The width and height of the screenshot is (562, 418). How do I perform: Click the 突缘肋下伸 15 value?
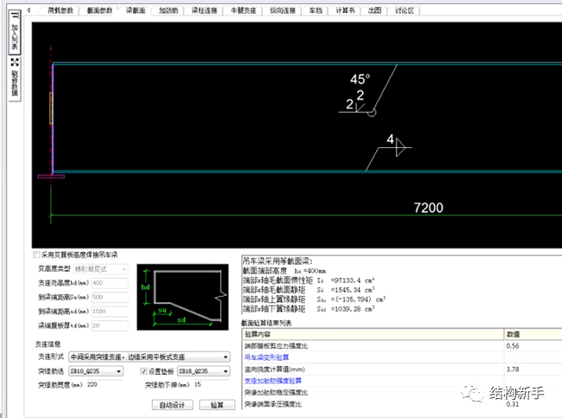click(197, 384)
